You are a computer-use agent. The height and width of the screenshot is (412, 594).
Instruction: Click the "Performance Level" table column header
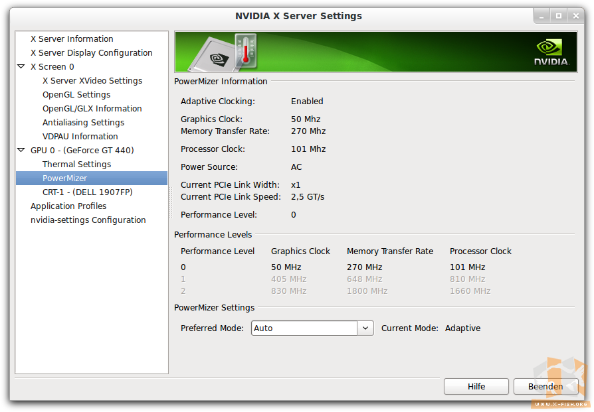point(217,251)
